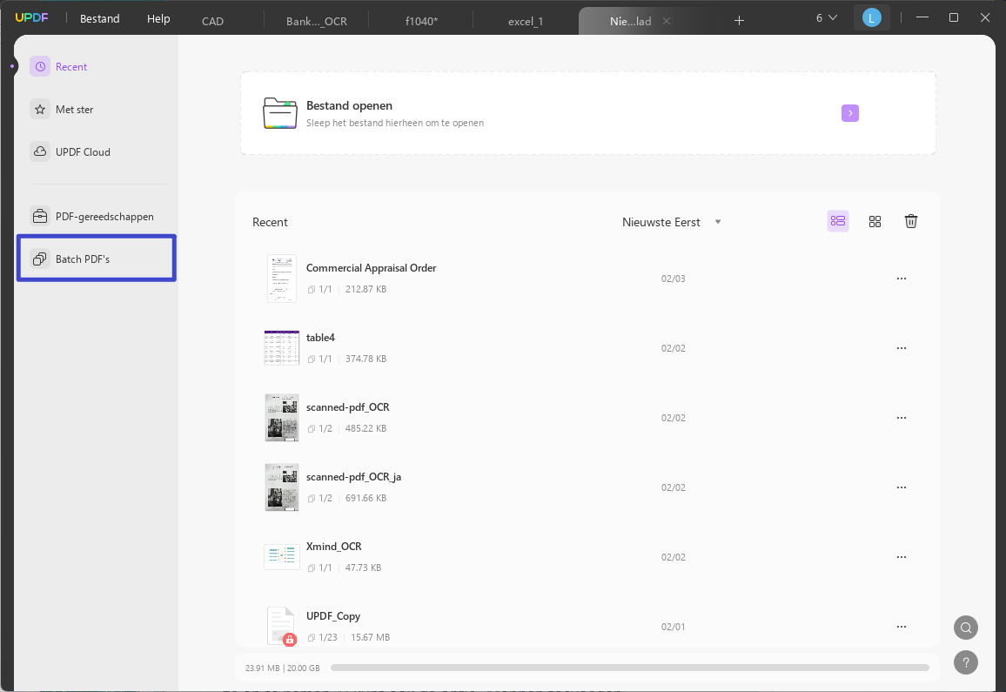Click the scanned-pdf_OCR file name
The width and height of the screenshot is (1006, 692).
coord(348,407)
